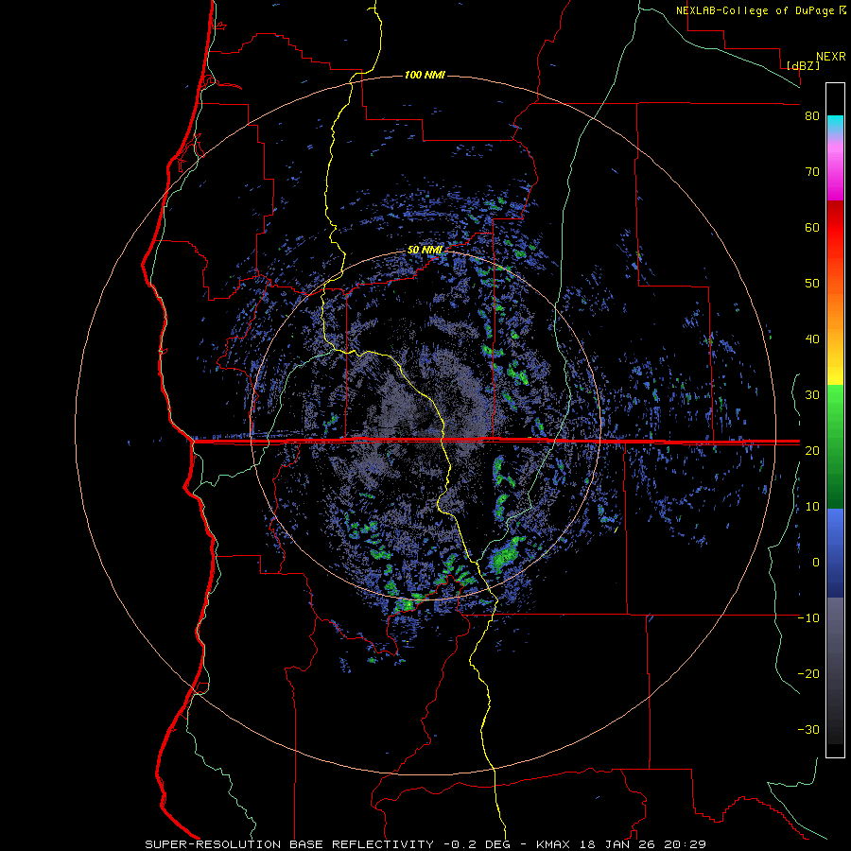The image size is (851, 851).
Task: Click the 30 value on dBZ scale
Action: pos(812,395)
